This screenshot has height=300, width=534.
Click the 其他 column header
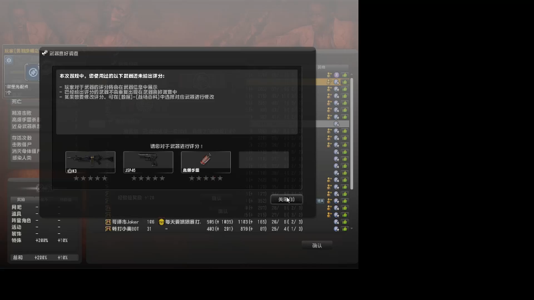(x=322, y=67)
